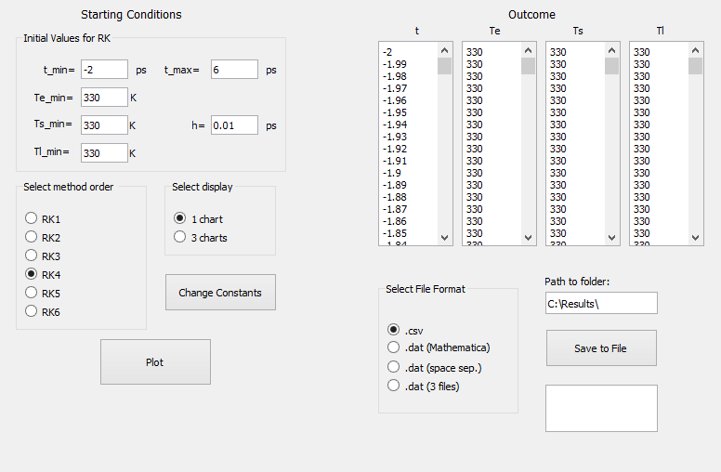Click the t list scroll down arrow
721x472 pixels.
click(444, 238)
